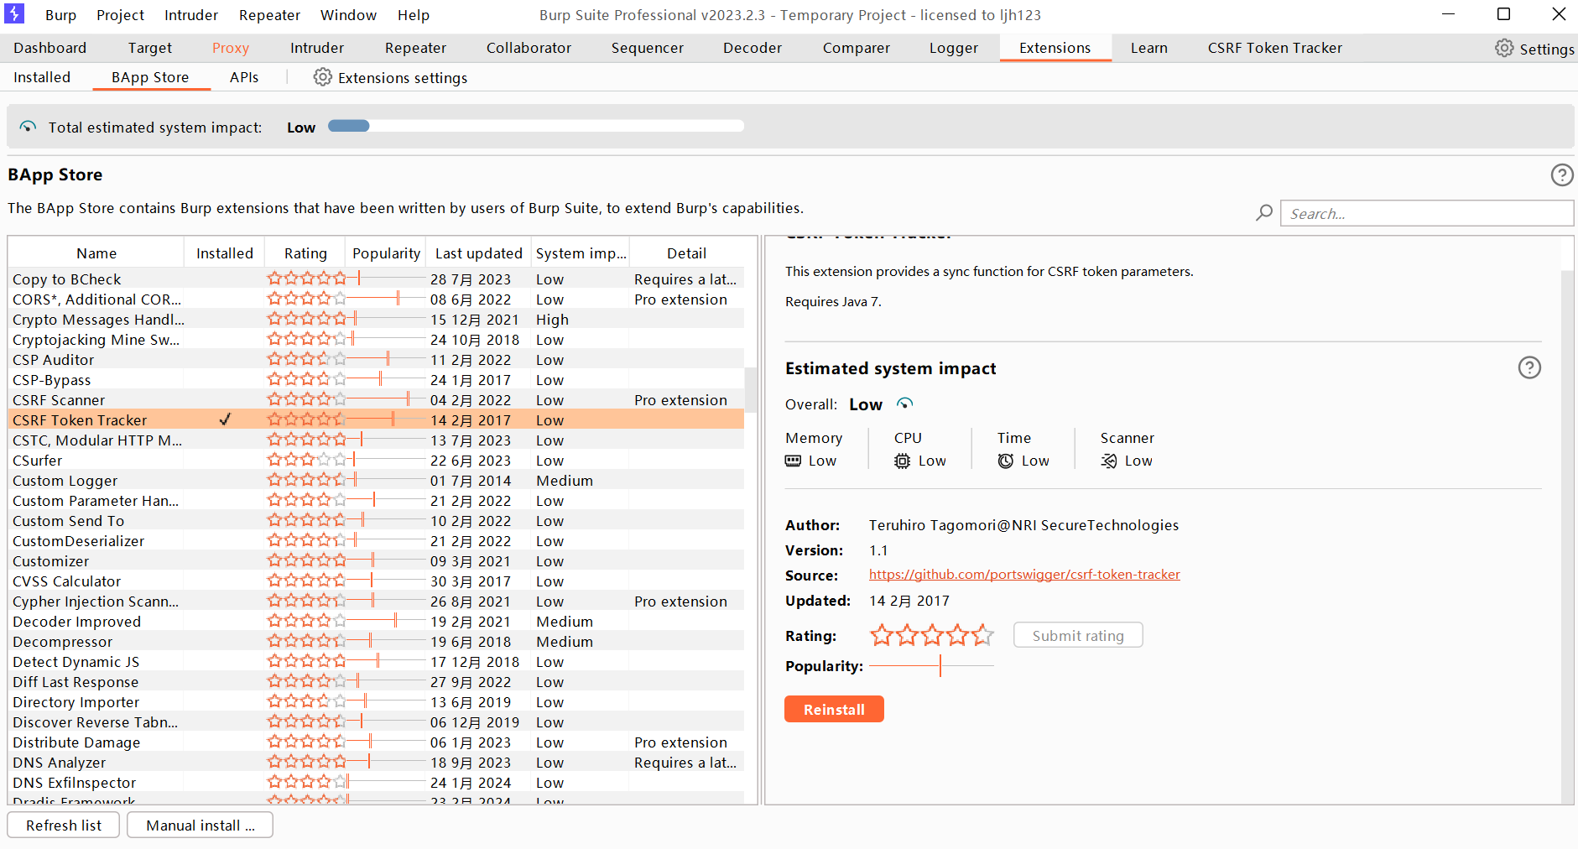This screenshot has width=1578, height=849.
Task: Switch to the Proxy tab
Action: [231, 48]
